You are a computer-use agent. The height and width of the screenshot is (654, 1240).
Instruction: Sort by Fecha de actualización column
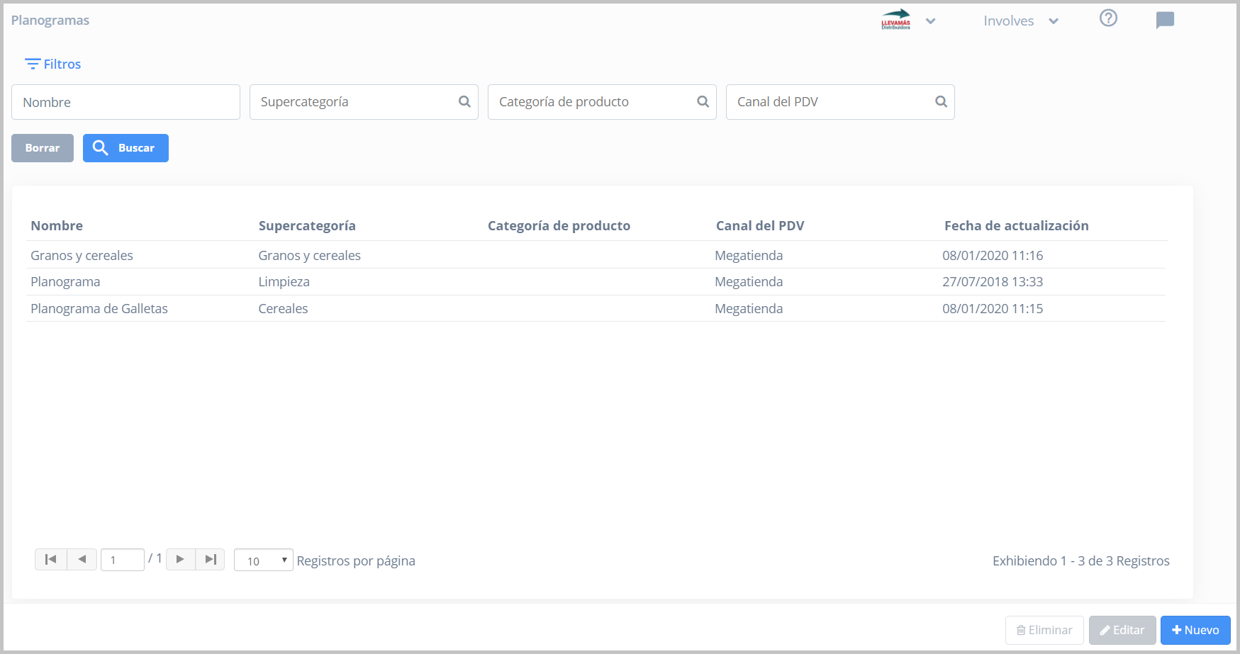(1016, 226)
